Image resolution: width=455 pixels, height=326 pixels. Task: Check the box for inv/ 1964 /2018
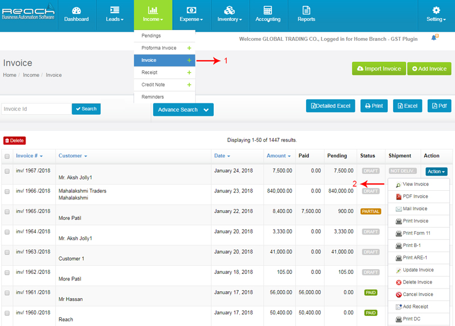(7, 232)
